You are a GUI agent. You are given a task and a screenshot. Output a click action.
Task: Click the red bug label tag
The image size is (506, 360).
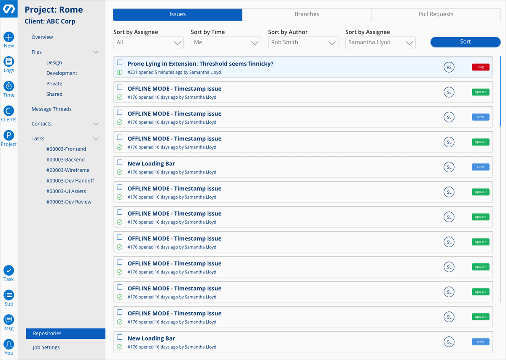click(480, 67)
